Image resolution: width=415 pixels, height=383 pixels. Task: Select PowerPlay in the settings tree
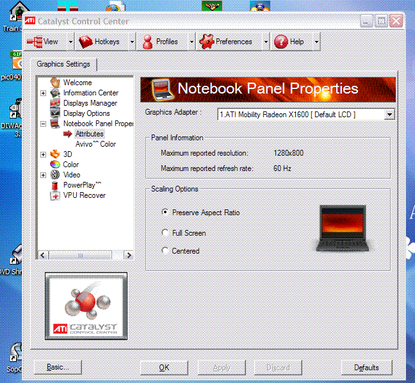click(x=83, y=185)
